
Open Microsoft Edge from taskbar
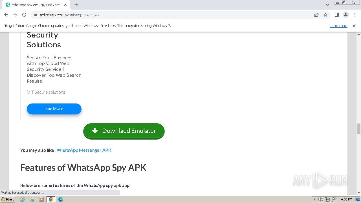[61, 199]
